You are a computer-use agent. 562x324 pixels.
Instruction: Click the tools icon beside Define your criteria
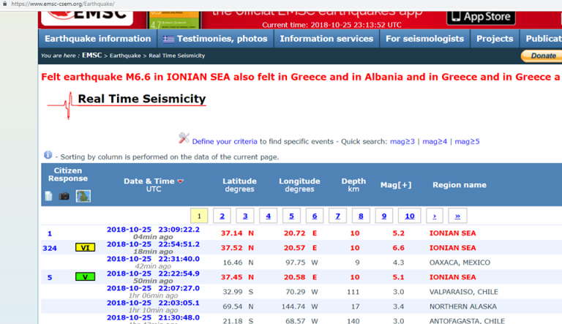184,138
